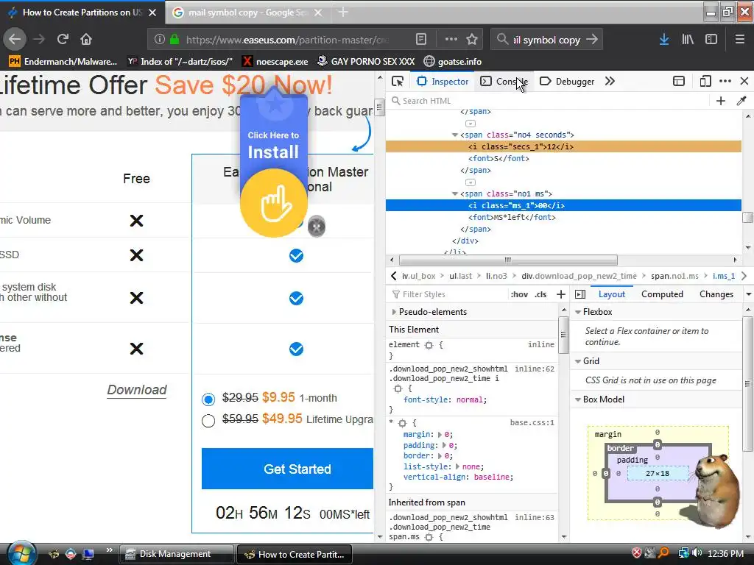Open the Changes sidebar tab
The height and width of the screenshot is (565, 754).
716,294
